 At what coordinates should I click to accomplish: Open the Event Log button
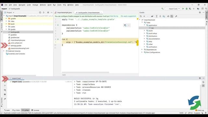(x=200, y=110)
